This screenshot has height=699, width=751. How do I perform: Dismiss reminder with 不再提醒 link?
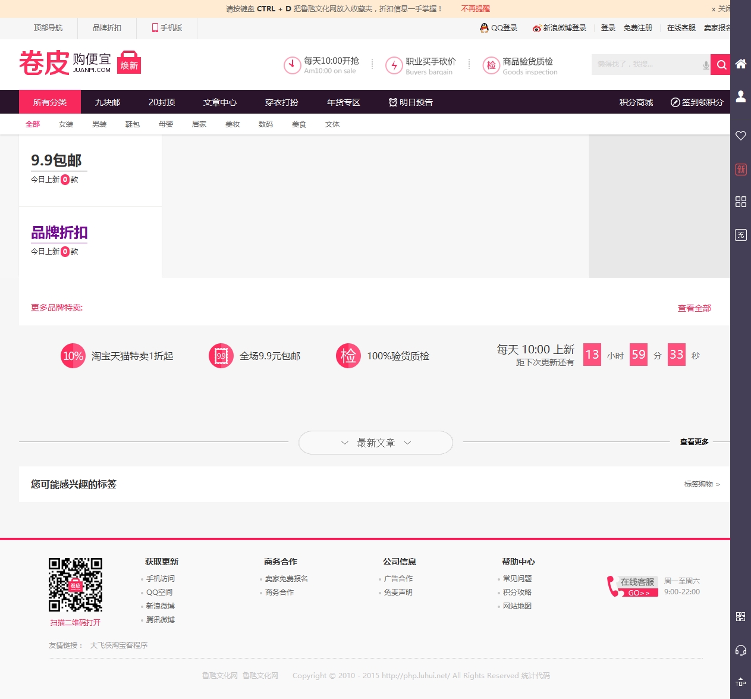(476, 9)
